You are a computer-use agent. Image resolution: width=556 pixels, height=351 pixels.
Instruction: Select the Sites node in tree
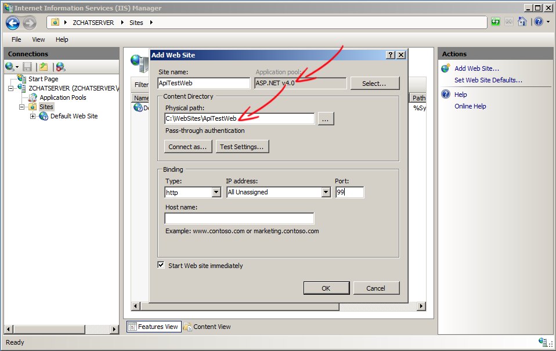click(46, 107)
